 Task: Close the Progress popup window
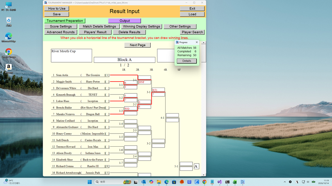coord(197,42)
